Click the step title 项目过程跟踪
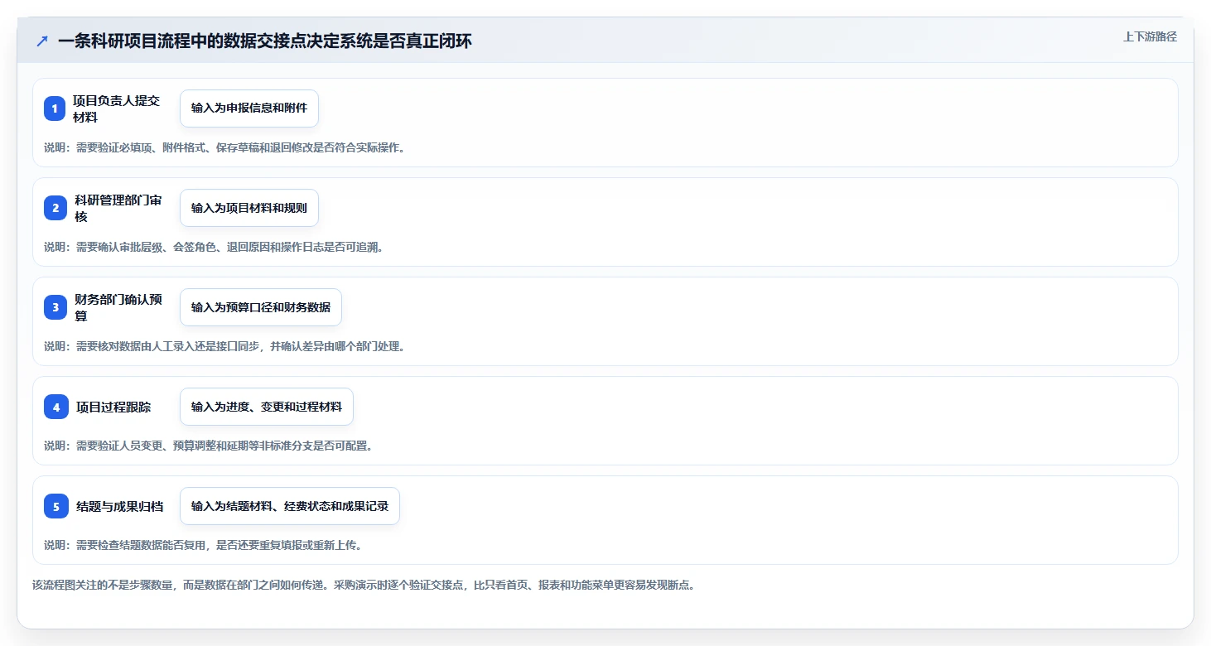The image size is (1211, 646). click(113, 407)
